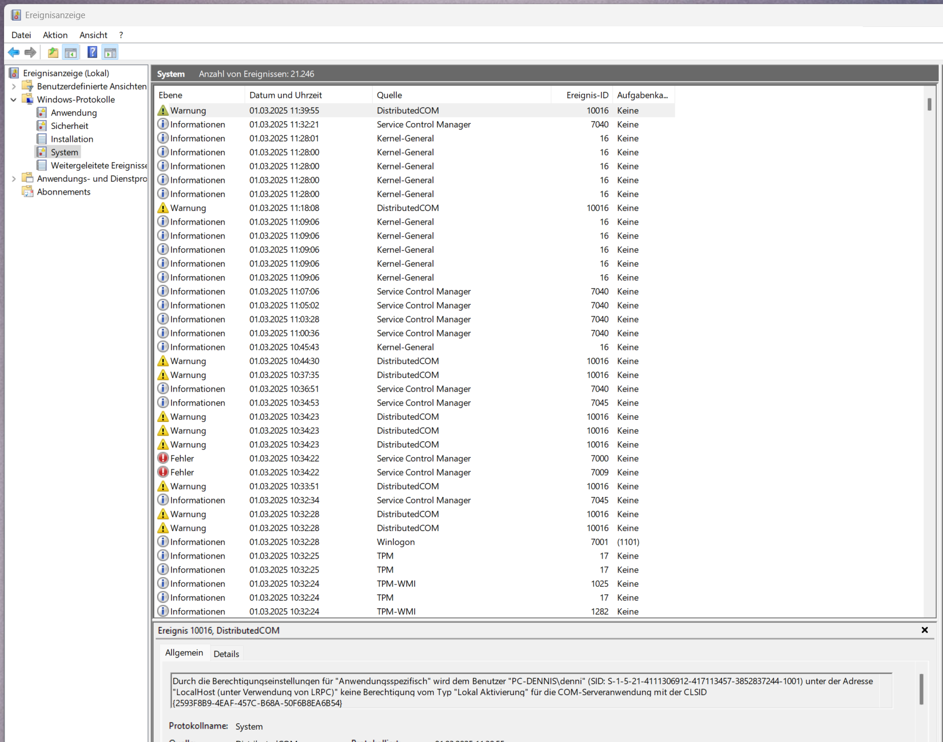The image size is (943, 742).
Task: Click info icon of 10:45:43 Kernel-General row
Action: click(x=163, y=347)
